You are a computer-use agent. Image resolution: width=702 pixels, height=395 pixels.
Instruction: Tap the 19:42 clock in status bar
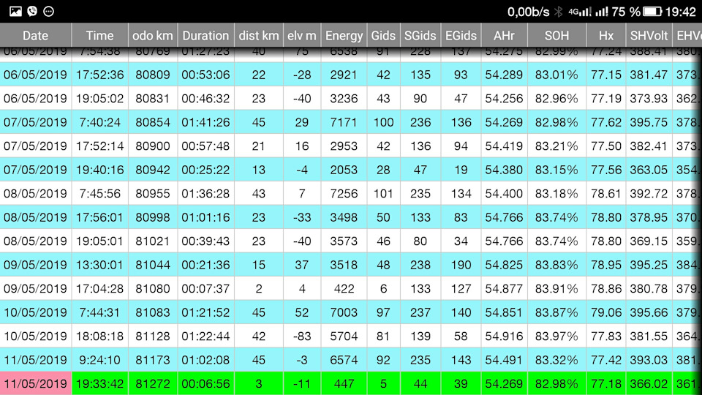681,12
